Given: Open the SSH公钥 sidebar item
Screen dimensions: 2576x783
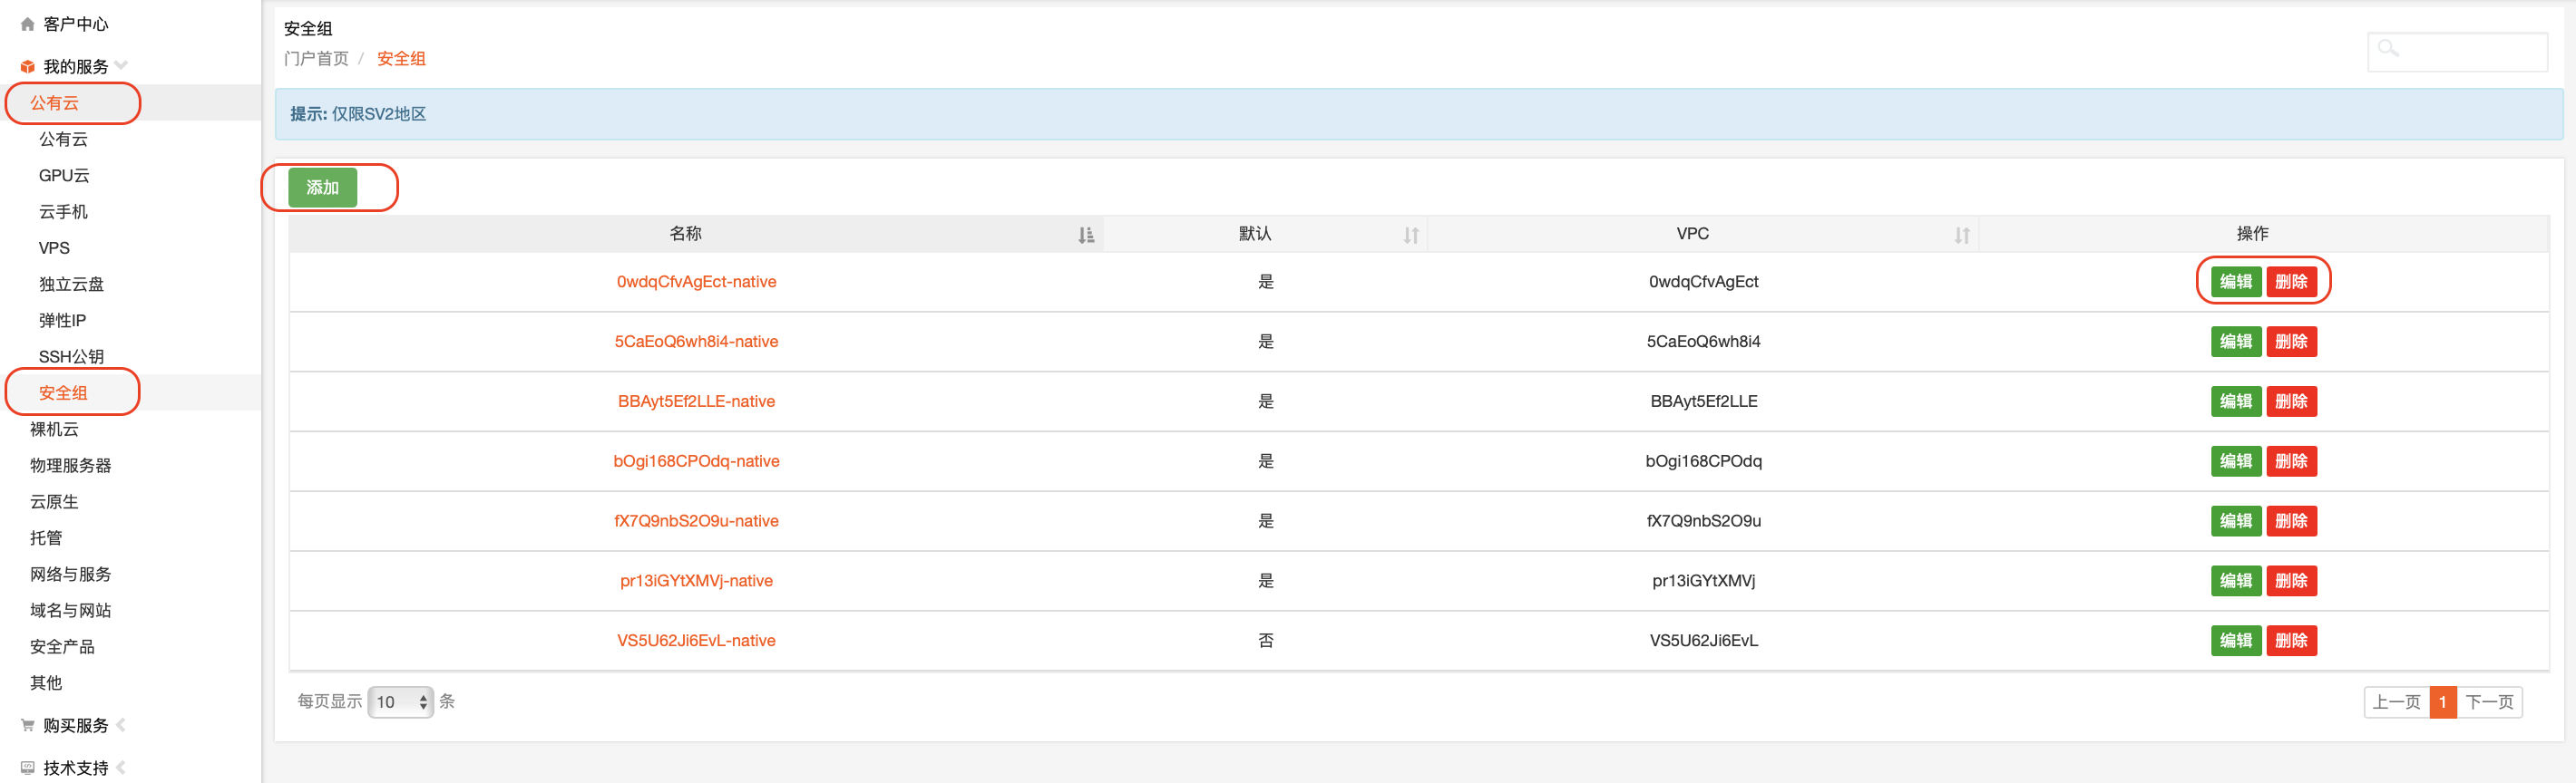Looking at the screenshot, I should (x=71, y=356).
